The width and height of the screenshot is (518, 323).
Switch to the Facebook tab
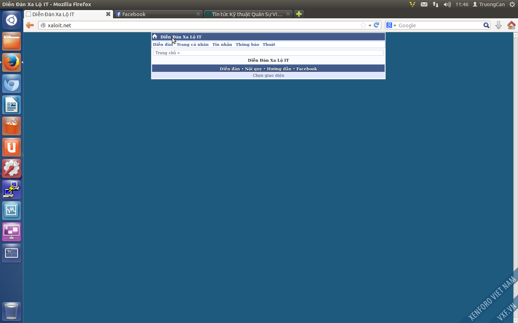pos(158,14)
